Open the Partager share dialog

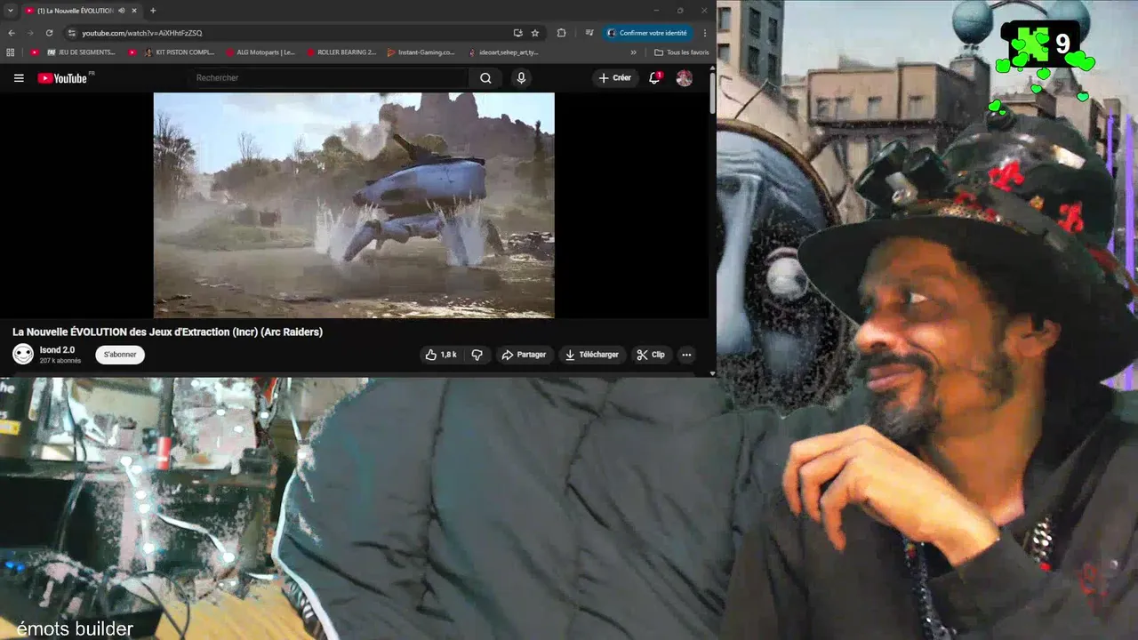click(524, 355)
